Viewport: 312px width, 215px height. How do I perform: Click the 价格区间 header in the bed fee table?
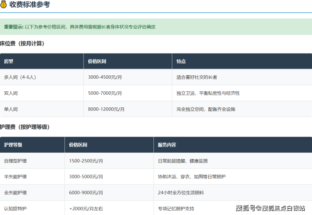tap(128, 61)
